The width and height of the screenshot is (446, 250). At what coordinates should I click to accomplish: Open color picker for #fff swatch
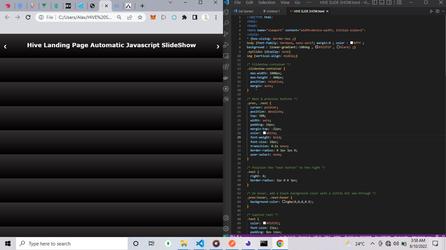tap(352, 43)
